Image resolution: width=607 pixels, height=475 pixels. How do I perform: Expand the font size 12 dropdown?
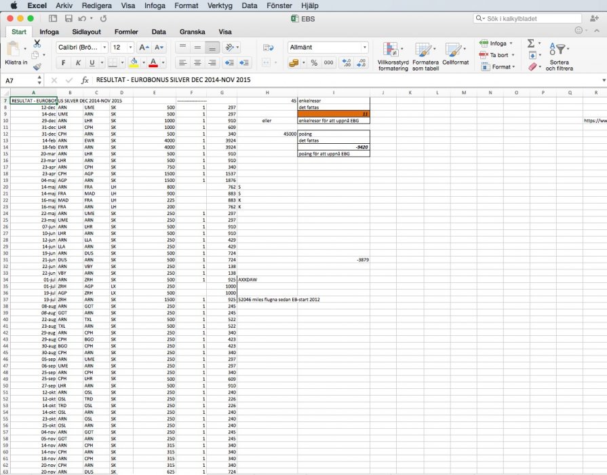[x=130, y=47]
